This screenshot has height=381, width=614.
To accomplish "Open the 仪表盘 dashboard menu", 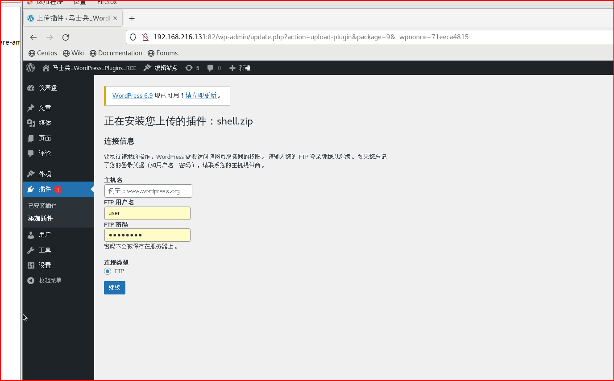I will click(48, 88).
